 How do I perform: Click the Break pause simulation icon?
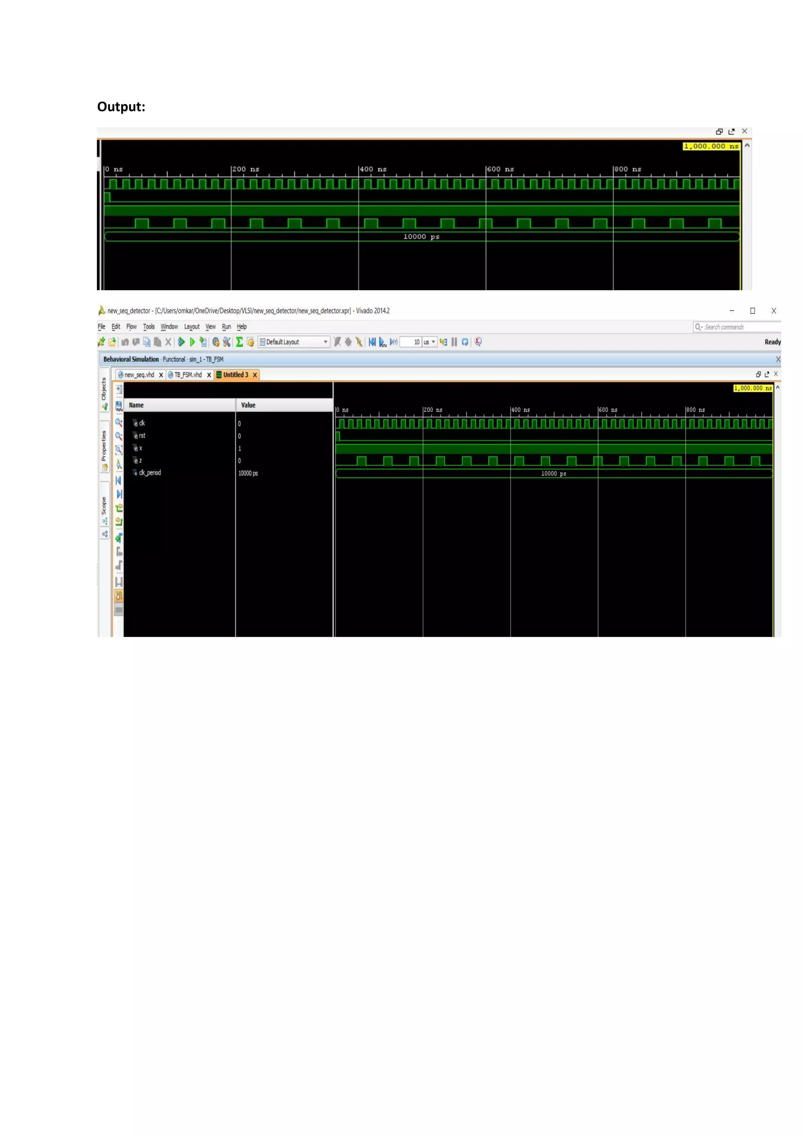pos(454,342)
